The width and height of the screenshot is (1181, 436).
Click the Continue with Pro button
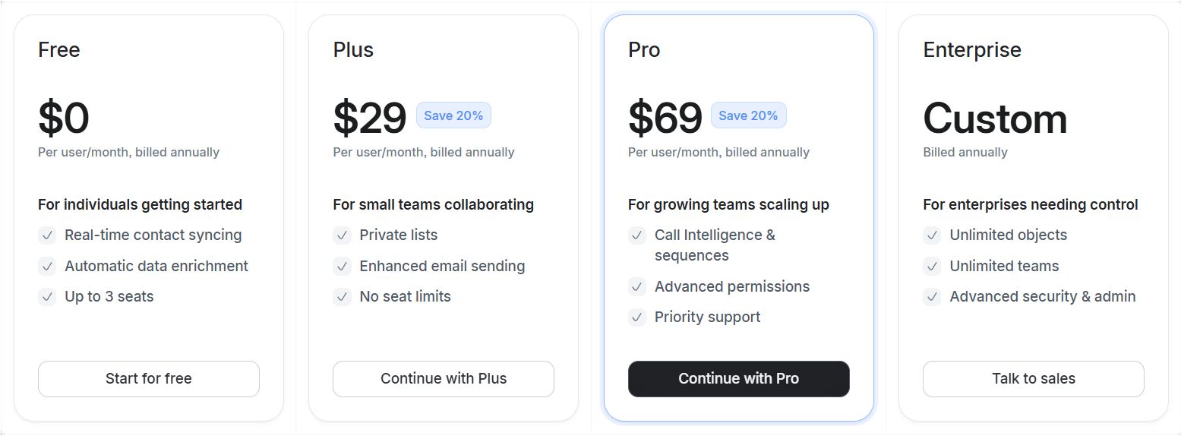tap(738, 378)
